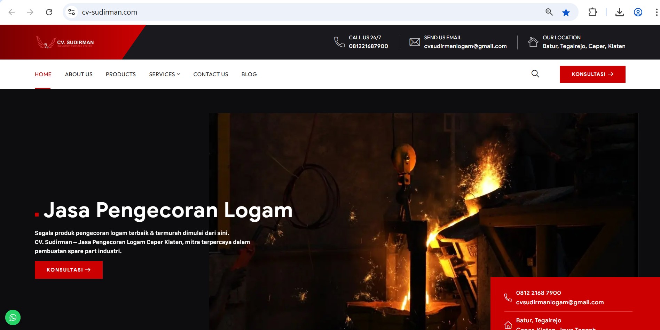The image size is (660, 330).
Task: Click the CV. Sudirman logo
Action: pyautogui.click(x=65, y=42)
